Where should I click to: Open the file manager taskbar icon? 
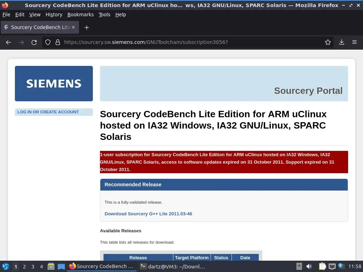[x=51, y=266]
